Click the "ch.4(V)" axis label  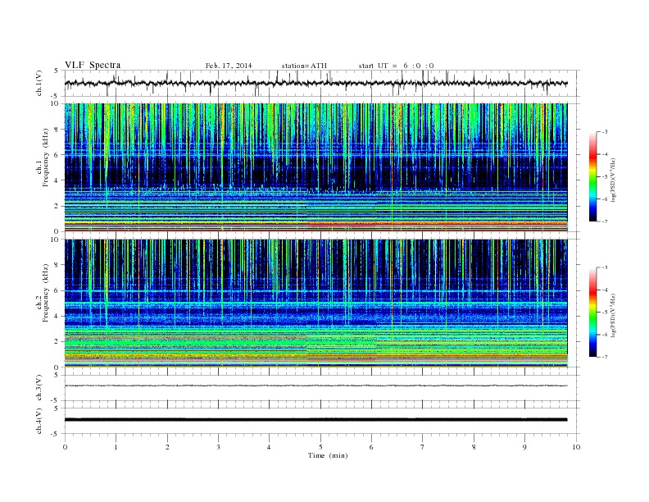(x=39, y=421)
